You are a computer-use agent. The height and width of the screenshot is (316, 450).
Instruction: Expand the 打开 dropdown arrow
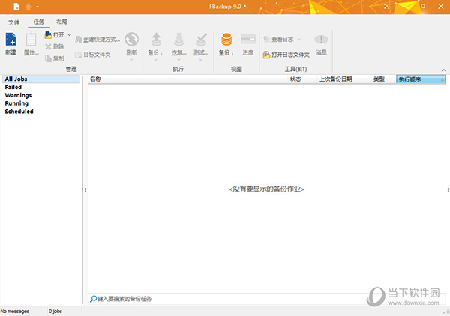click(x=70, y=35)
